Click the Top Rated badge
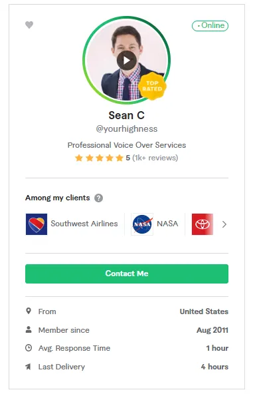 pos(152,86)
